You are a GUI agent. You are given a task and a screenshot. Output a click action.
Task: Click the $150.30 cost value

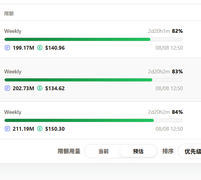point(55,129)
